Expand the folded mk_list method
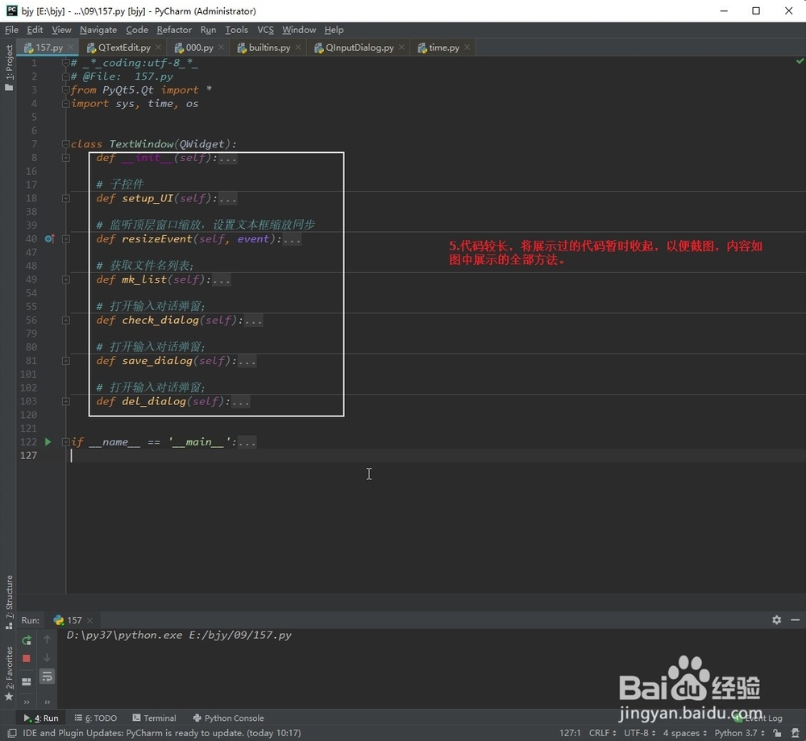 [66, 279]
